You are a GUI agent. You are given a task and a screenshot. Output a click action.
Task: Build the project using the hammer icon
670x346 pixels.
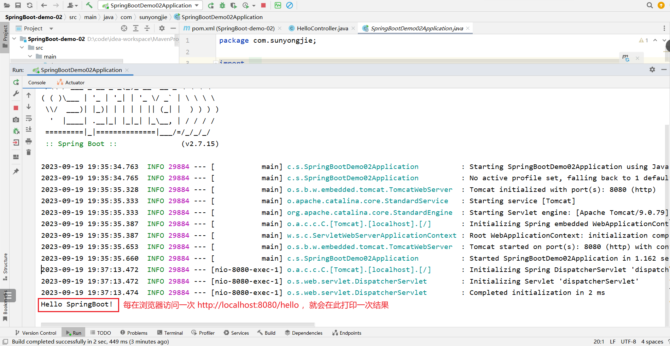coord(88,5)
